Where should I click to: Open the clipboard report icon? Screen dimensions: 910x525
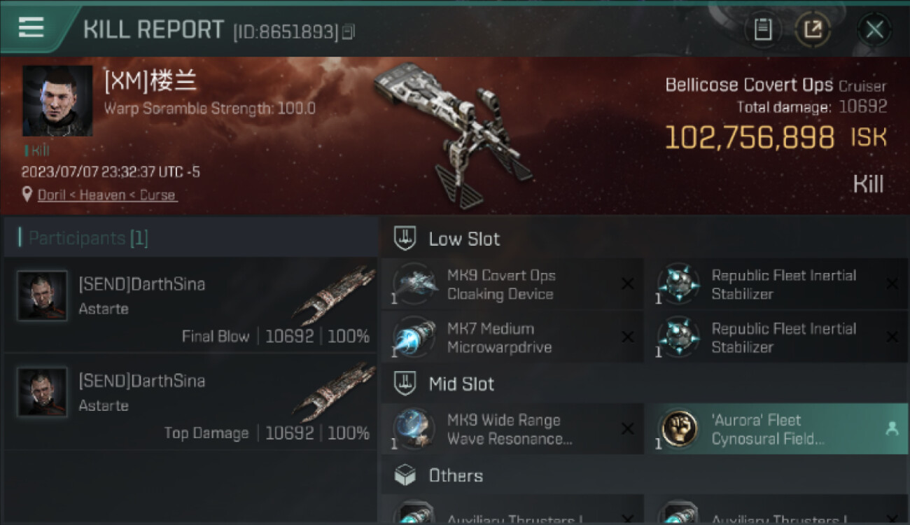[x=763, y=29]
